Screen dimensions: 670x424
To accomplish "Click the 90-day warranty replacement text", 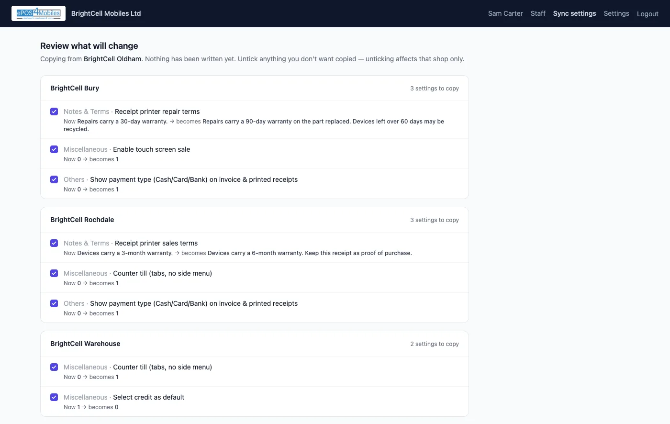I will (254, 125).
